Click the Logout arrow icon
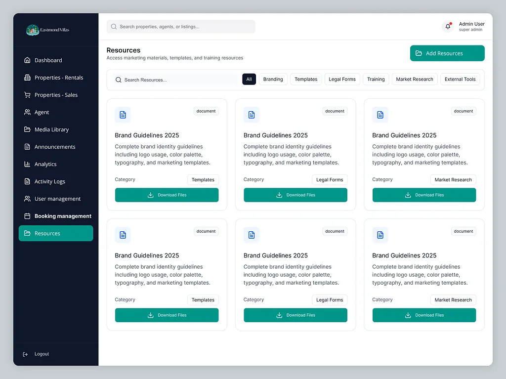Viewport: 506px width, 379px height. click(x=26, y=354)
